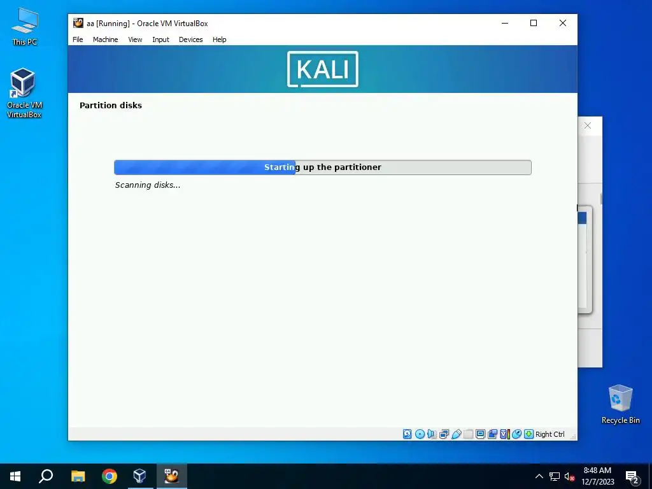Click the 'Scanning disks...' status text
This screenshot has height=489, width=652.
148,185
